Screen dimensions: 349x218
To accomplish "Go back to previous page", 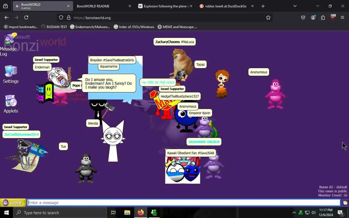I will pos(7,17).
